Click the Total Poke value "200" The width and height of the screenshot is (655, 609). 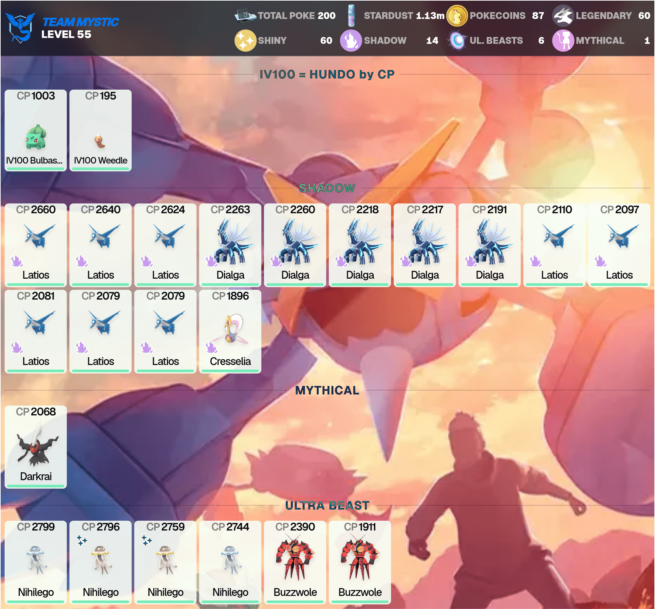327,15
